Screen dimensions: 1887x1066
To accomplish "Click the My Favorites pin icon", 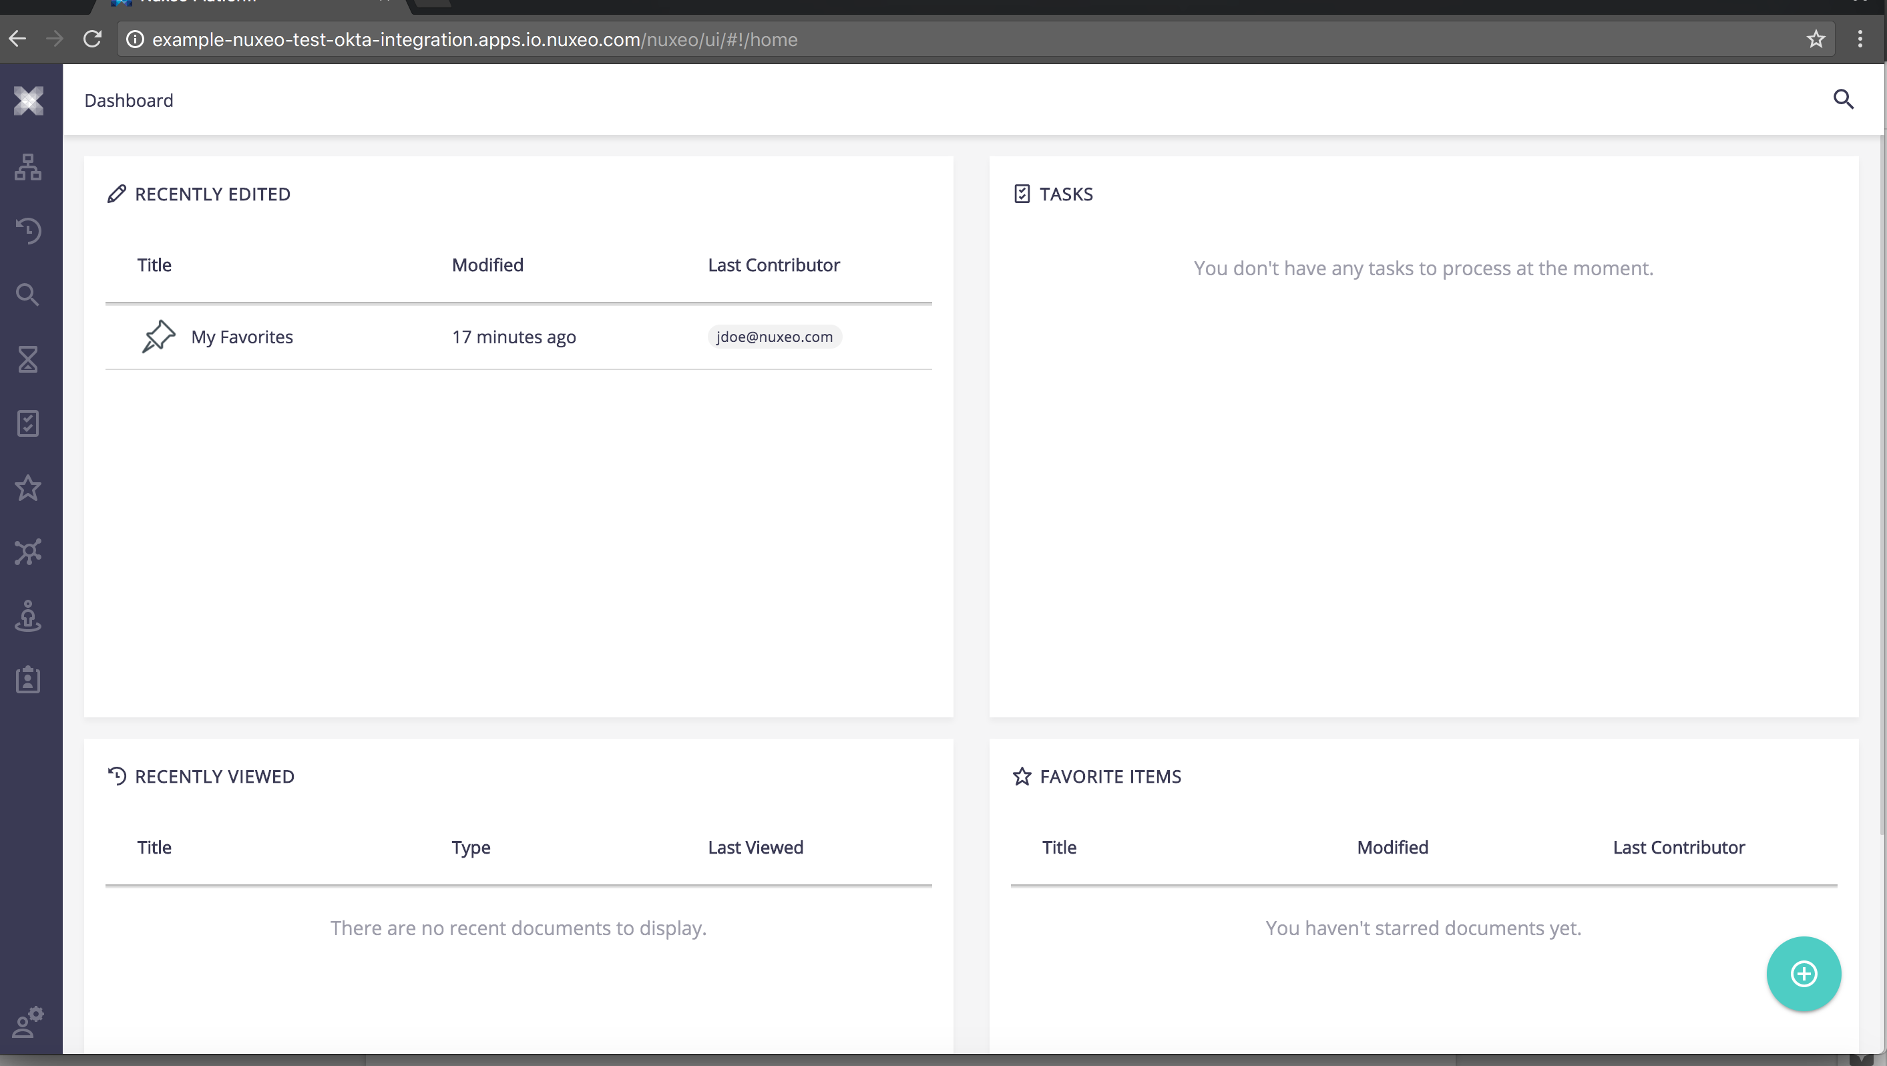I will click(158, 336).
